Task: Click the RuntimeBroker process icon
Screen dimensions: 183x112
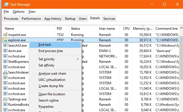Action: pos(5,104)
